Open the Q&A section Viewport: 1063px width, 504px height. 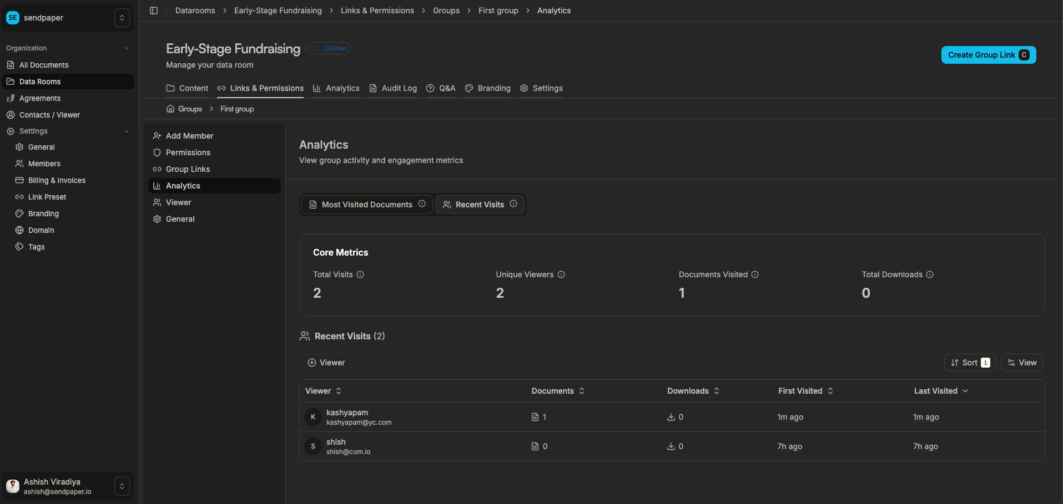[440, 88]
